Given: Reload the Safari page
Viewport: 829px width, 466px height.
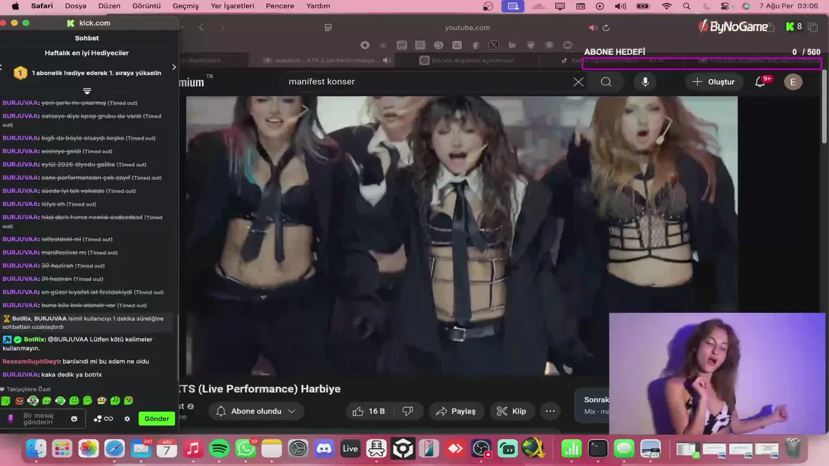Looking at the screenshot, I should tap(606, 28).
